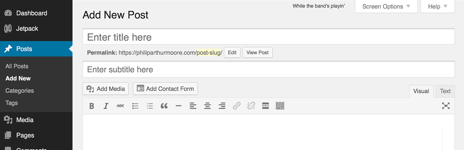Image resolution: width=464 pixels, height=150 pixels.
Task: Center-align the text
Action: click(x=207, y=106)
